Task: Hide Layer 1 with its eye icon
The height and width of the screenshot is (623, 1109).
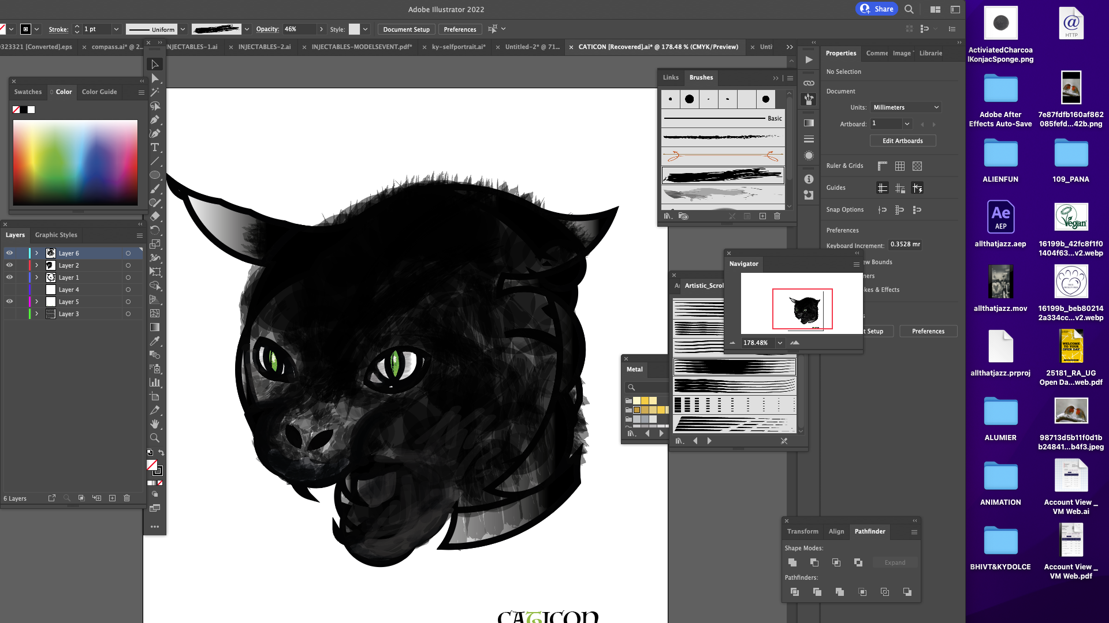Action: pyautogui.click(x=9, y=277)
